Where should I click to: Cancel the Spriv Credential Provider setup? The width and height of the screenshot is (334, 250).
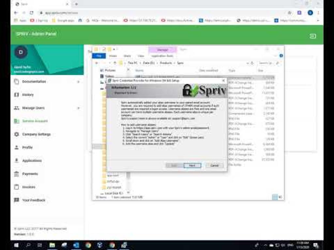coord(214,165)
